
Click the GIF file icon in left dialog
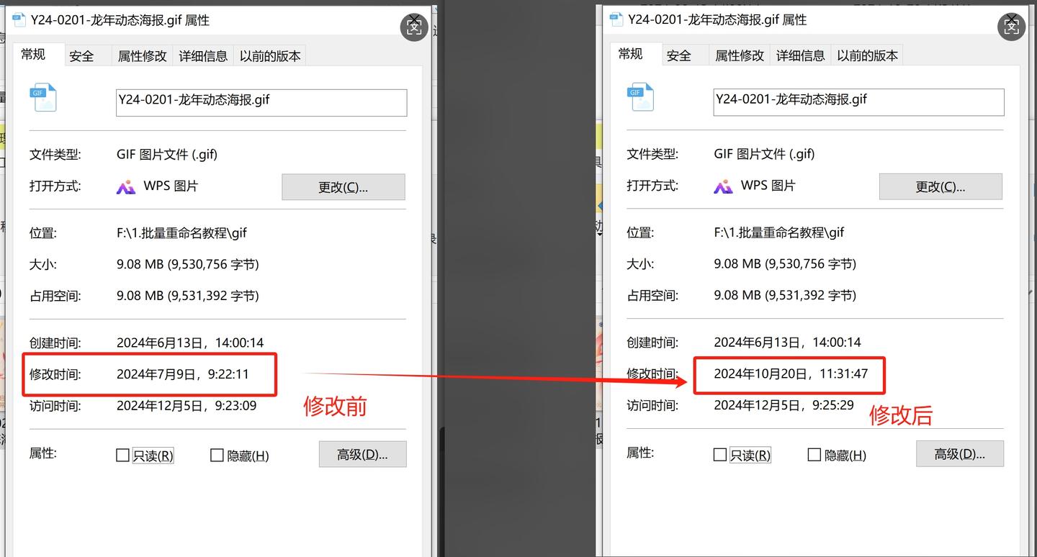[42, 98]
